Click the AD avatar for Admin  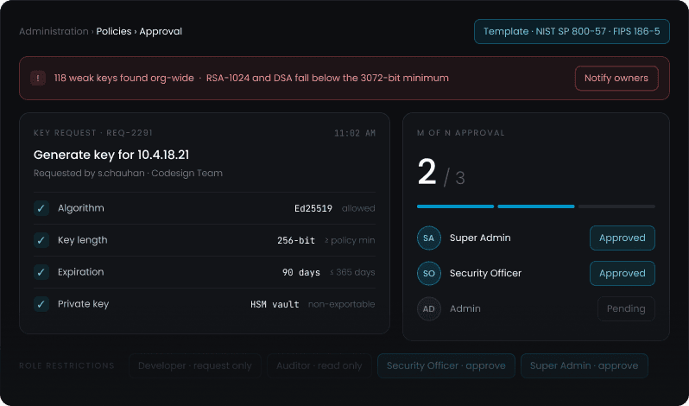(x=429, y=309)
